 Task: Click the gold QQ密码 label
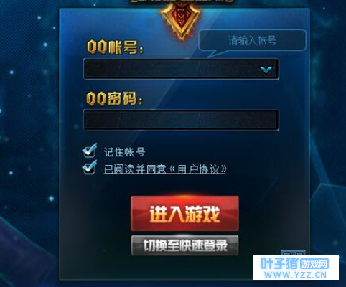[114, 98]
